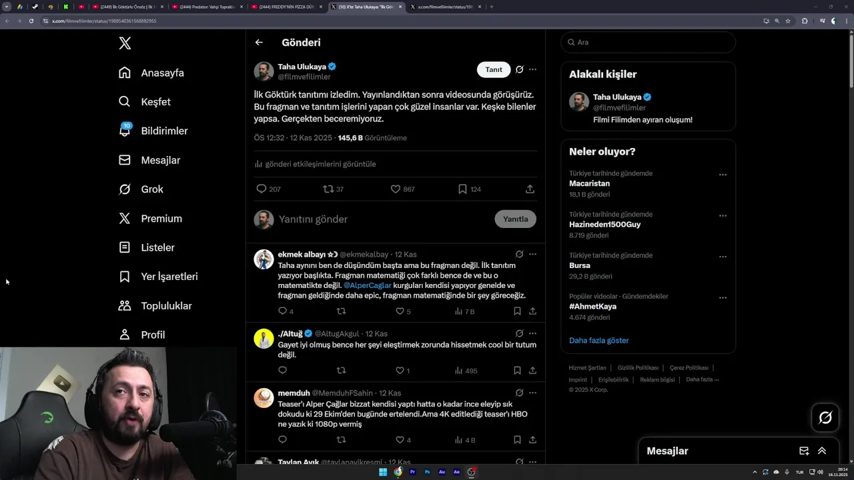The width and height of the screenshot is (854, 480).
Task: Click share icon on the main post
Action: click(530, 189)
